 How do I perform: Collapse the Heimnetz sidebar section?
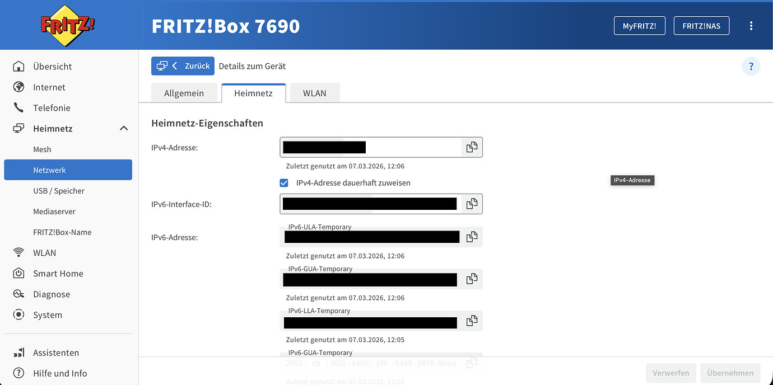click(124, 129)
